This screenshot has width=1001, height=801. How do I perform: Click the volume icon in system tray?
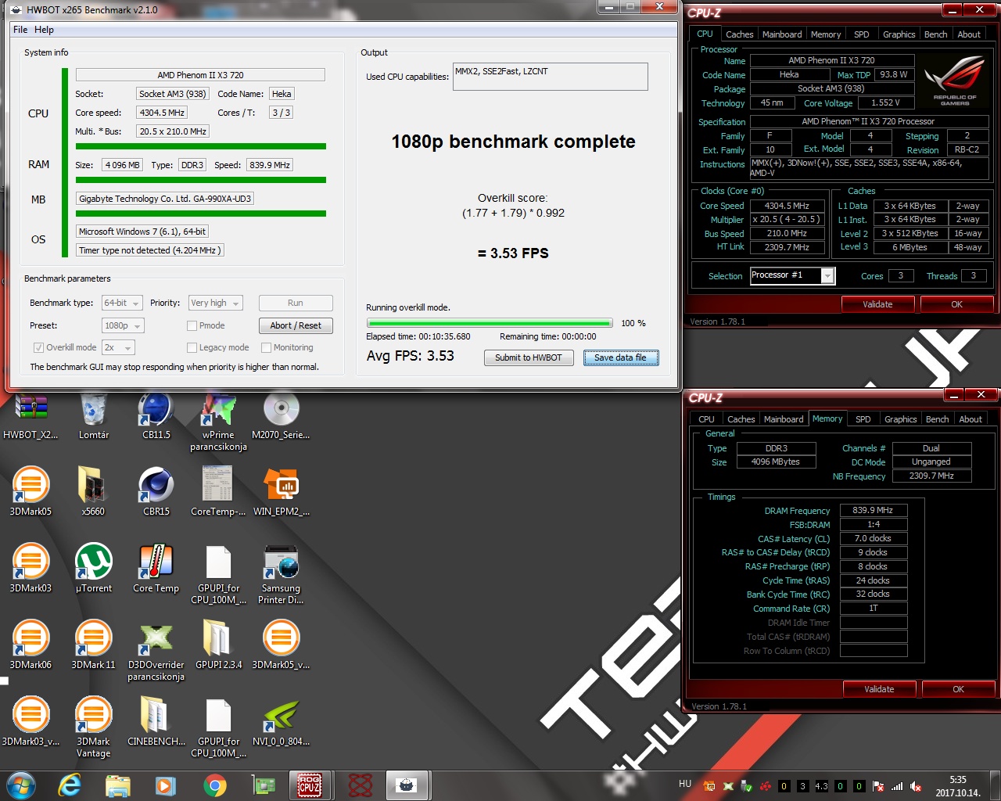coord(916,786)
